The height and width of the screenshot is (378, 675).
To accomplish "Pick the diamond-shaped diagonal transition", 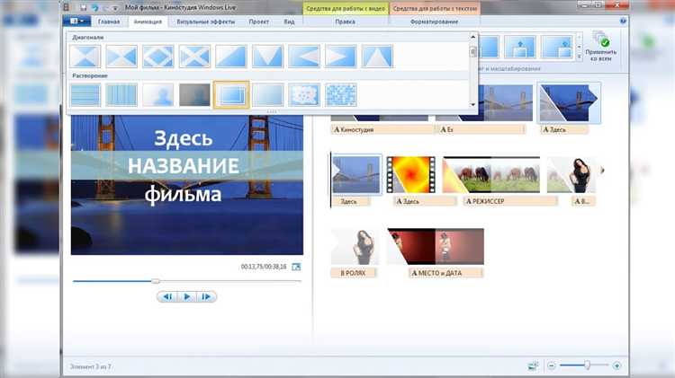I will pyautogui.click(x=159, y=57).
